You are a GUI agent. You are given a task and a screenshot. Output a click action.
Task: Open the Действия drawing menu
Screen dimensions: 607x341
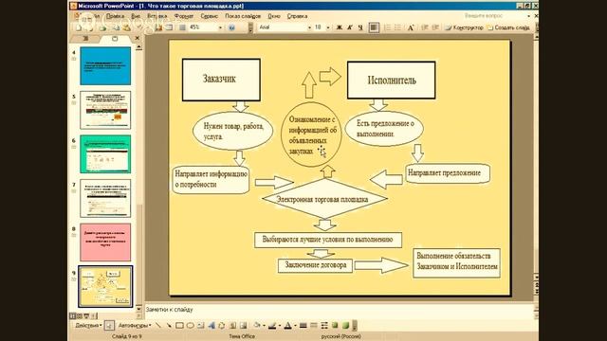(88, 326)
